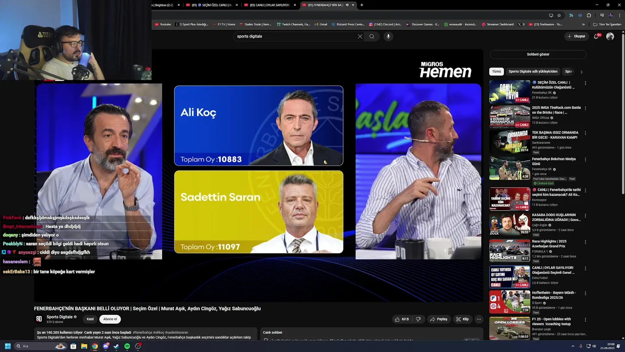Screen dimensions: 625x352
Task: Open options menu for KASABA DODO KUŞLARININ
Action: coord(585,215)
